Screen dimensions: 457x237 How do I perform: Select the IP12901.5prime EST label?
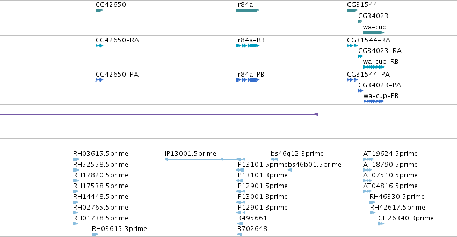pos(262,186)
